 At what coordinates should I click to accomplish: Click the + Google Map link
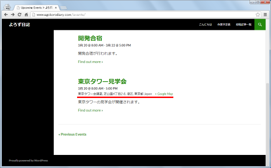(164, 94)
